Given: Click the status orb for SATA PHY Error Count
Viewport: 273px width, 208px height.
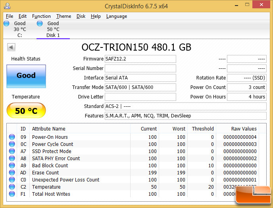Looking at the screenshot, I should pyautogui.click(x=12, y=158).
